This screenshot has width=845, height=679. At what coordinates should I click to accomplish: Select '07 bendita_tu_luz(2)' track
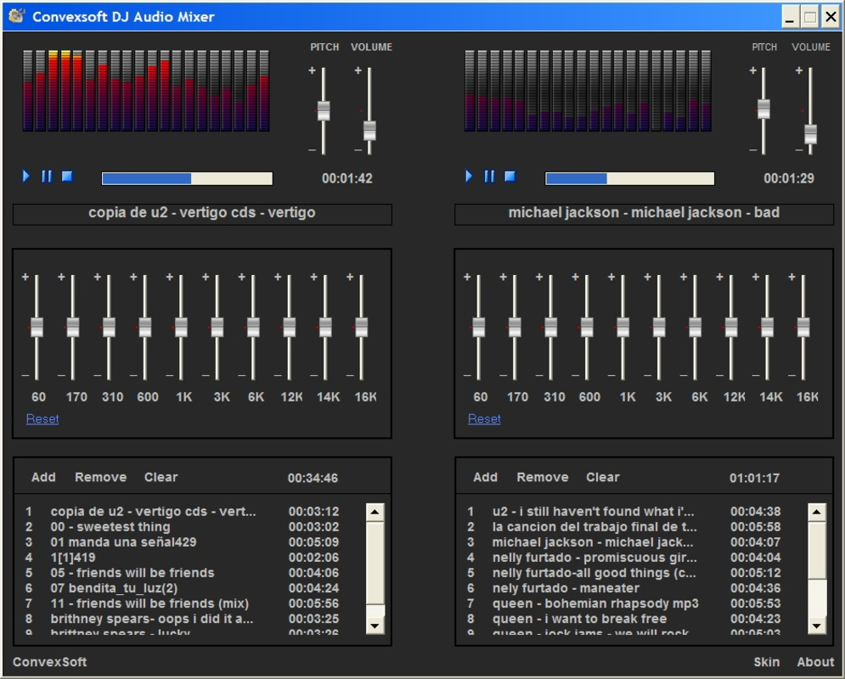[x=181, y=588]
